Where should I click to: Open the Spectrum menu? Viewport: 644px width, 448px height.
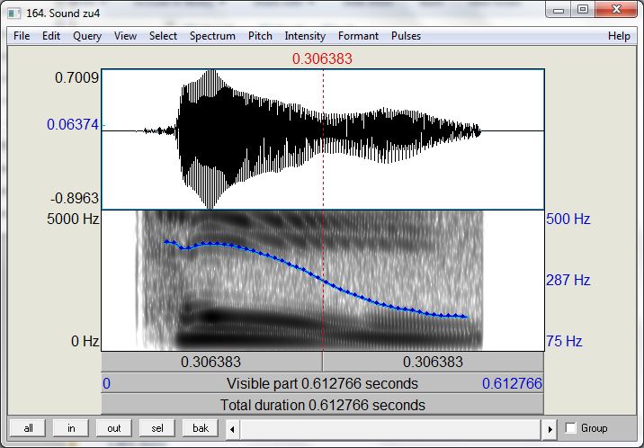[x=212, y=36]
